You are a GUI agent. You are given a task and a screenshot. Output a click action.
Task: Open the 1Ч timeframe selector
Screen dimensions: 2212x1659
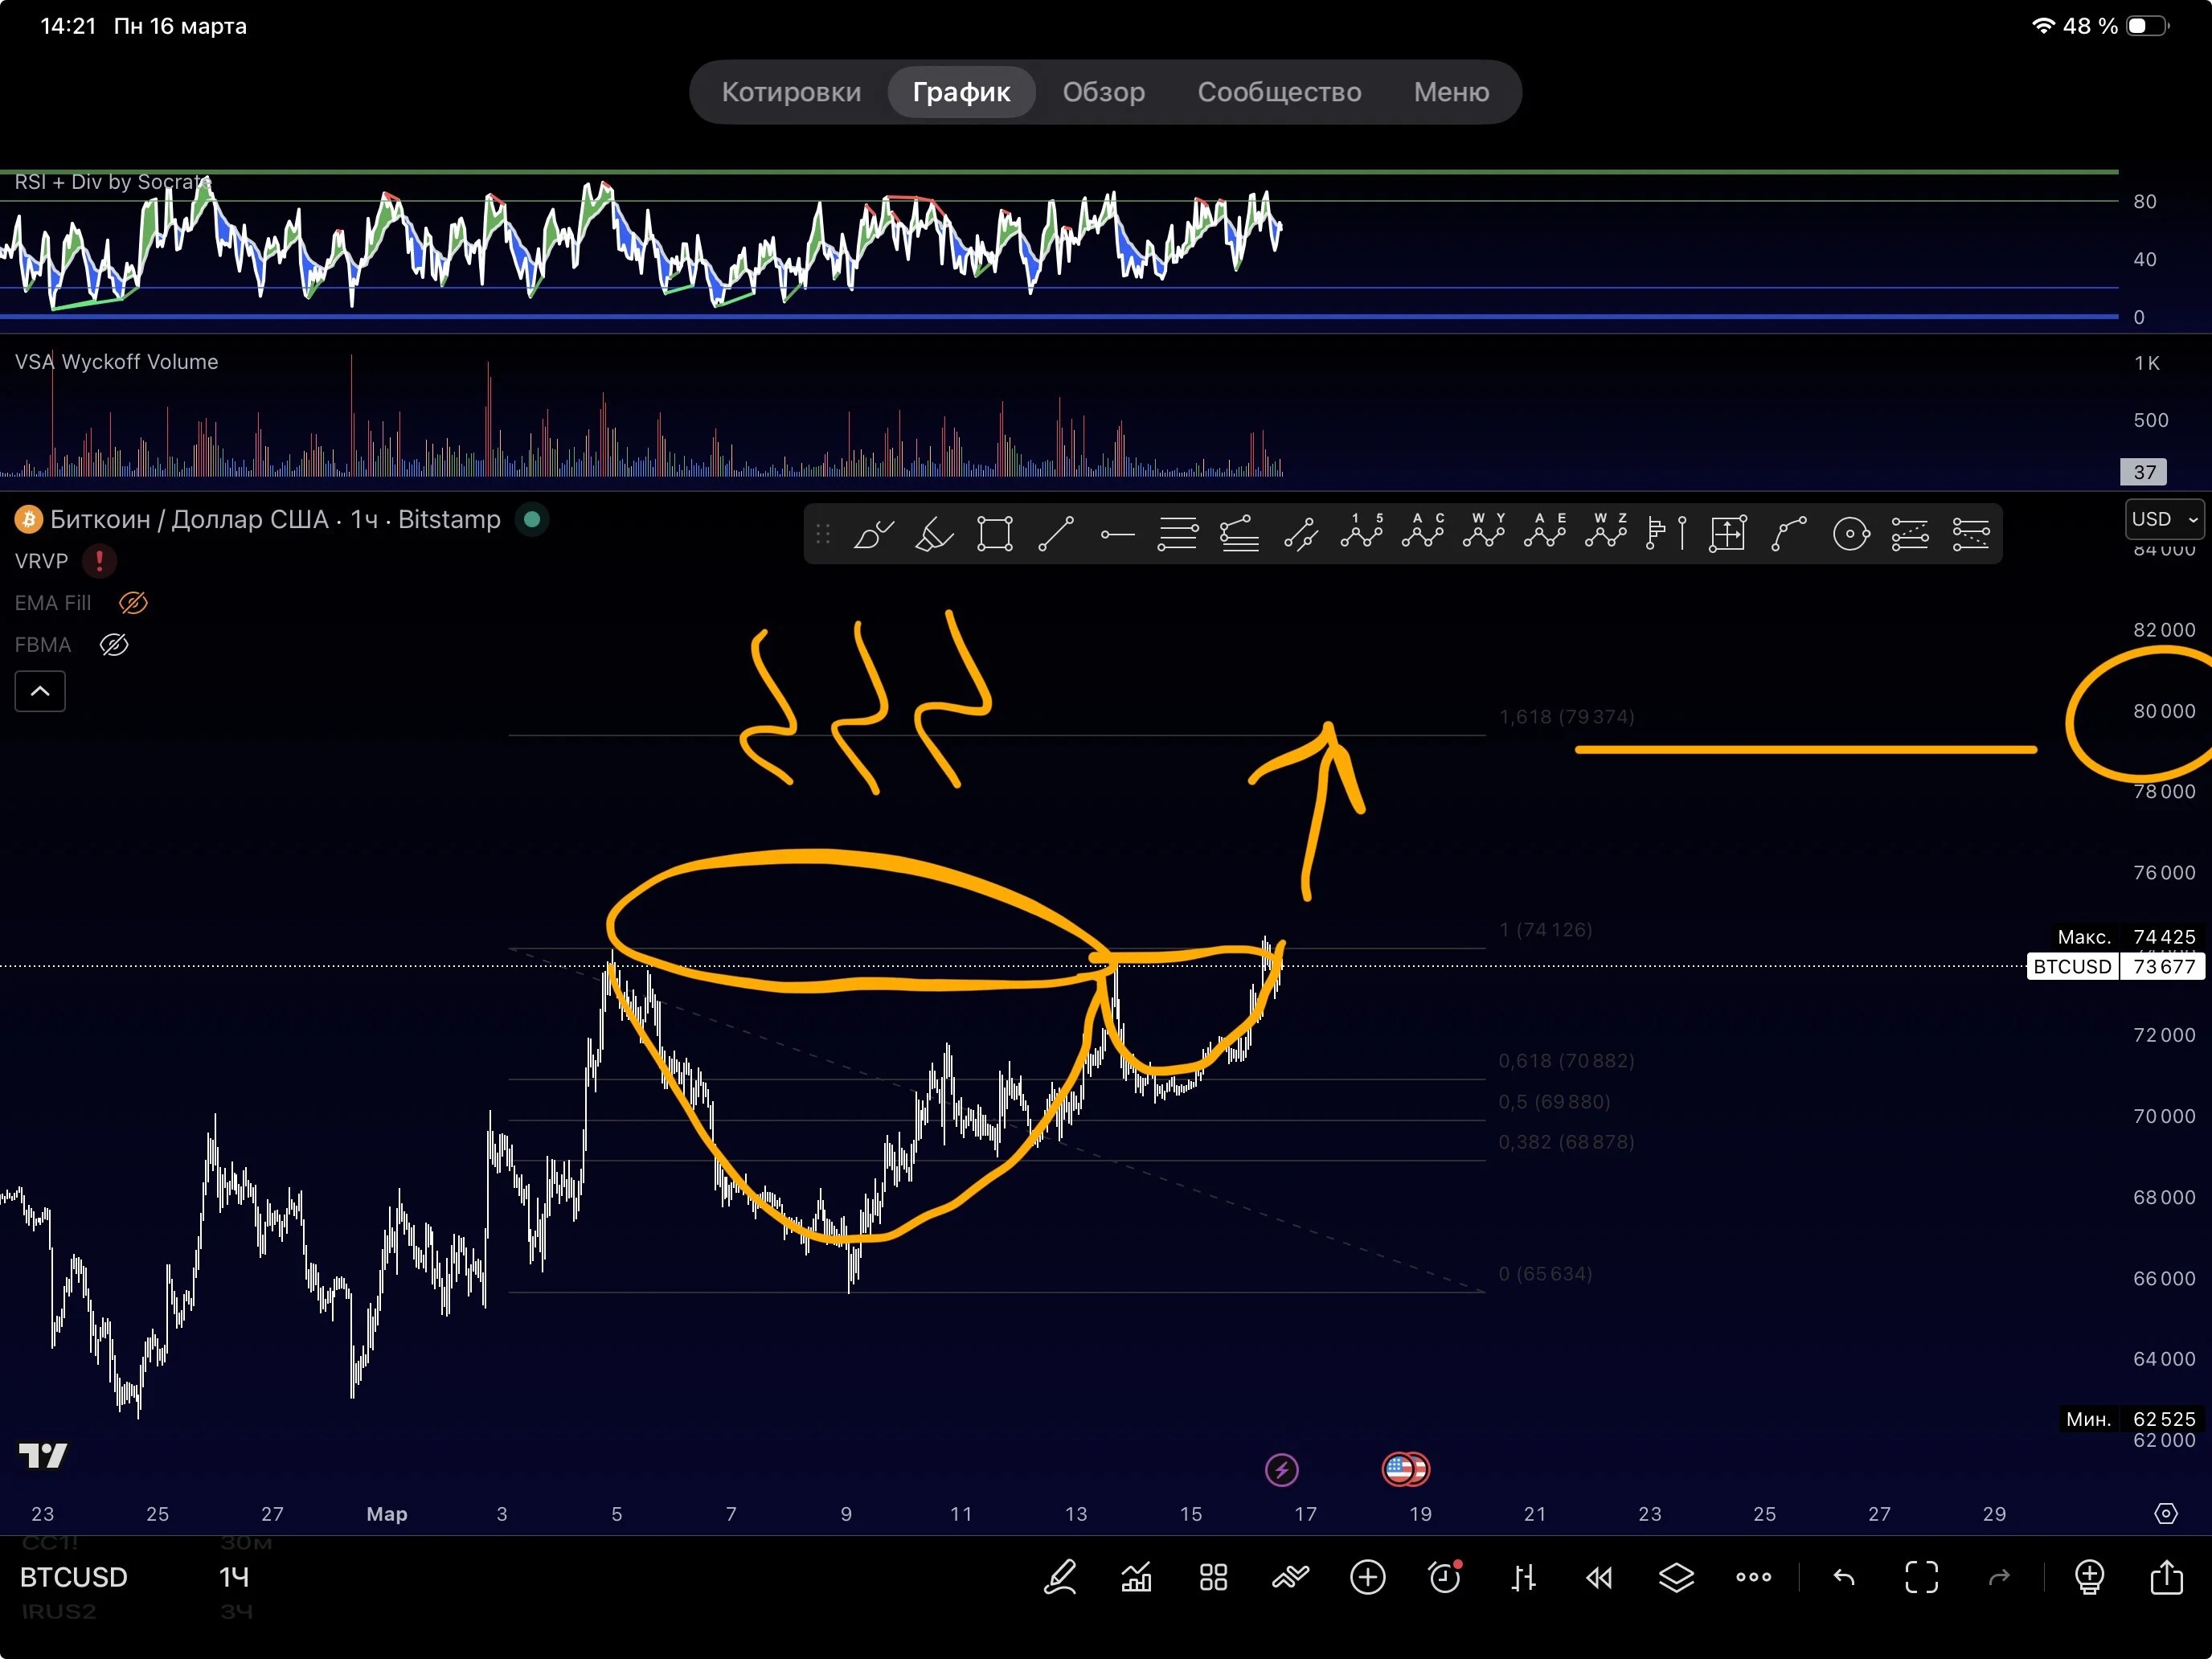[x=234, y=1578]
